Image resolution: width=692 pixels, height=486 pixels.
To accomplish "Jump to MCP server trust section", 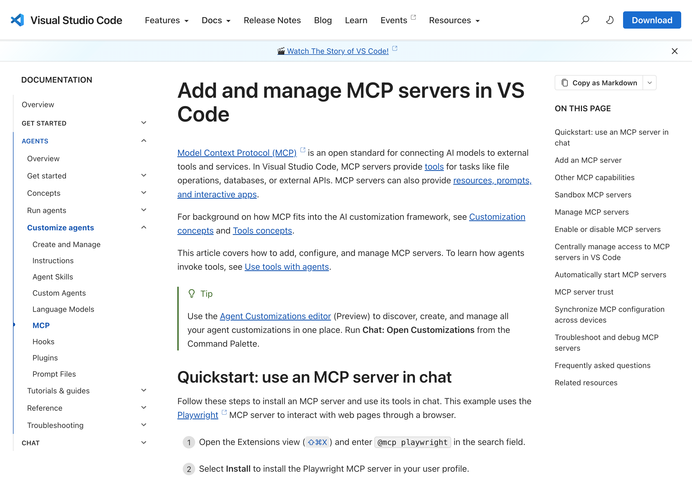I will 584,292.
